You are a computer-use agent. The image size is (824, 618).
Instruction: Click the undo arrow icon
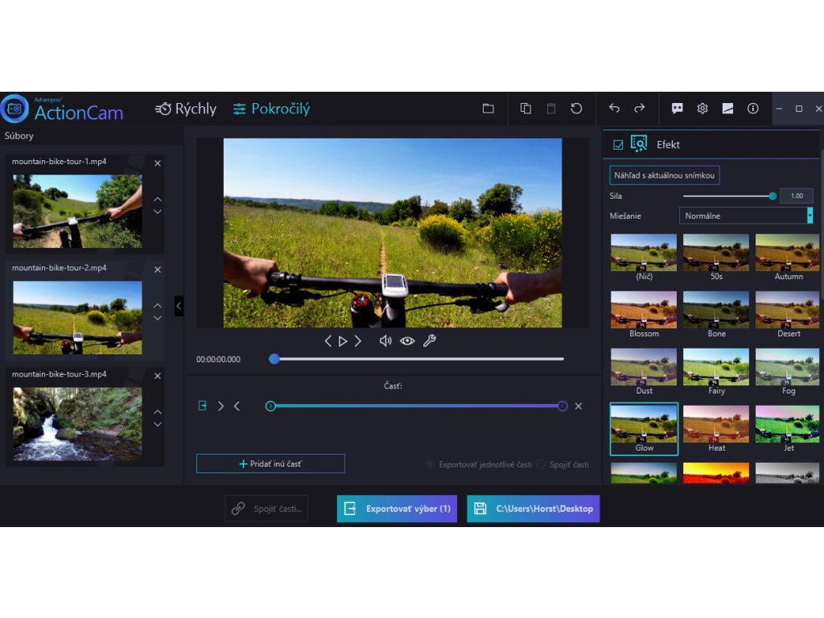pyautogui.click(x=614, y=109)
